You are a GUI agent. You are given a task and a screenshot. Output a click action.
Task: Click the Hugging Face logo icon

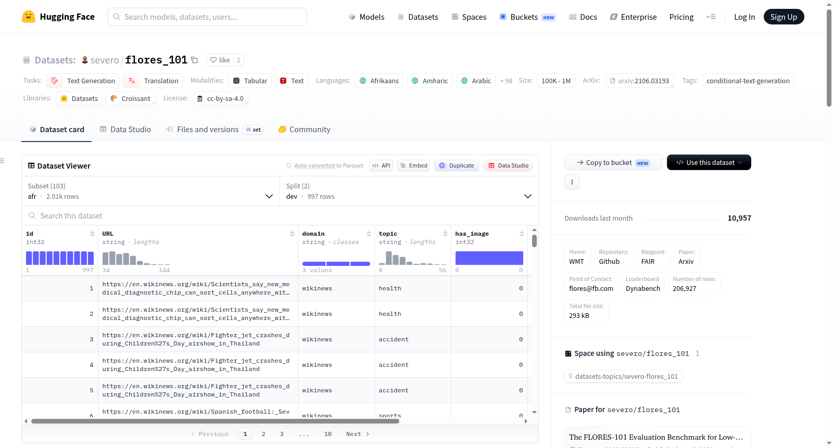pyautogui.click(x=29, y=17)
